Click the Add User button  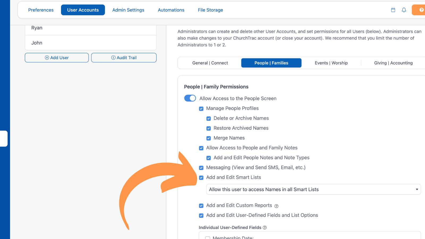tap(57, 58)
